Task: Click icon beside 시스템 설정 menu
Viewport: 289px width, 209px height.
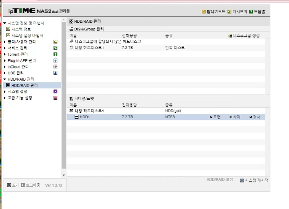Action: tap(55, 92)
